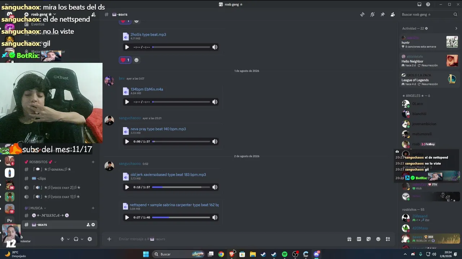462x259 pixels.
Task: Mute nettspend sabrina carpenter beat volume
Action: pyautogui.click(x=215, y=217)
